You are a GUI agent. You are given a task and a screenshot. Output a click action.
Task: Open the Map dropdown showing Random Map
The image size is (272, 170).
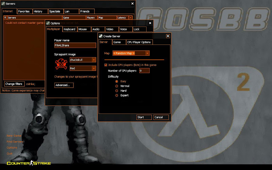(131, 53)
